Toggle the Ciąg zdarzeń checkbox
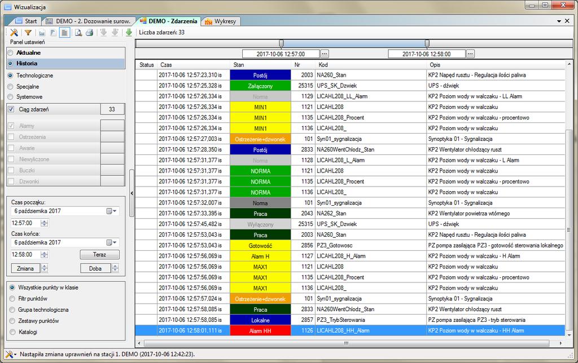This screenshot has height=363, width=578. pos(11,109)
